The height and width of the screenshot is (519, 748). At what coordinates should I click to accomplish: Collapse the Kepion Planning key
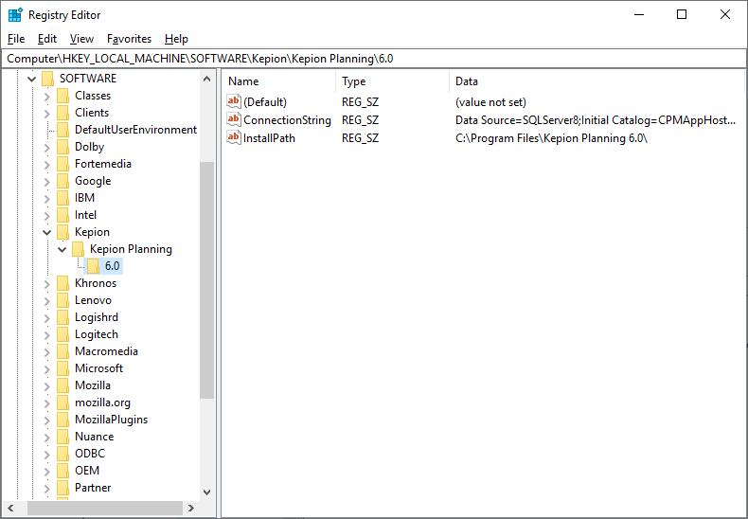point(62,249)
